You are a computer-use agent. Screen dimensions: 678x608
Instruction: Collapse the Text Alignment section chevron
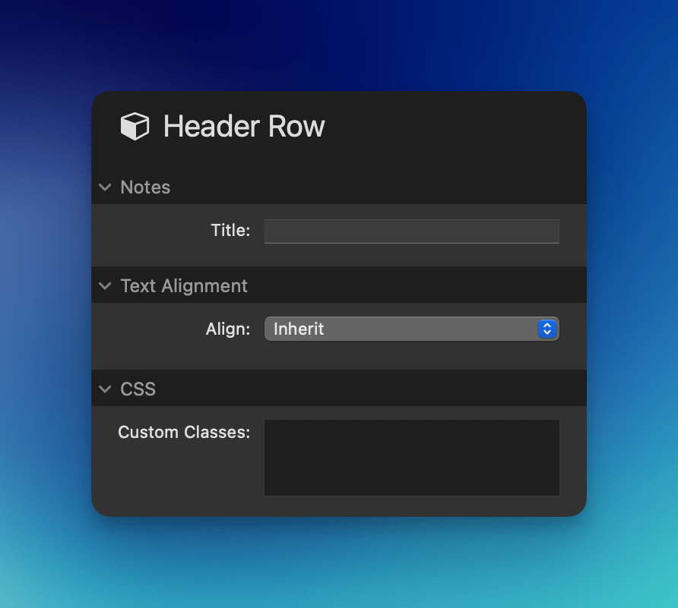tap(105, 286)
